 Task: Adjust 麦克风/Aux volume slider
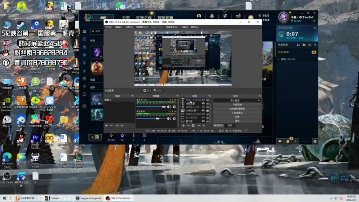(x=151, y=107)
